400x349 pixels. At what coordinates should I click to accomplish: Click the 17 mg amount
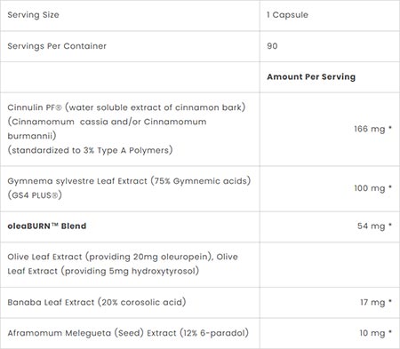click(x=372, y=302)
